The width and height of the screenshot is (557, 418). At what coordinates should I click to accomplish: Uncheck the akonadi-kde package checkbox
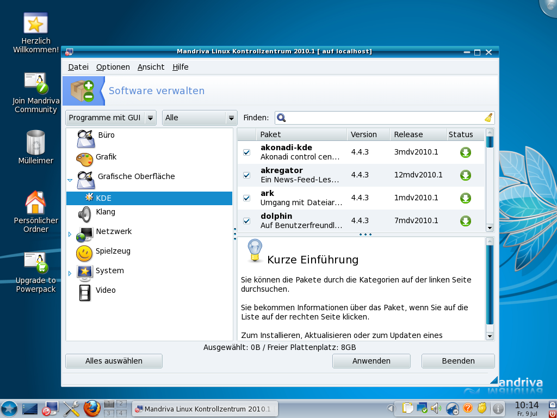246,152
